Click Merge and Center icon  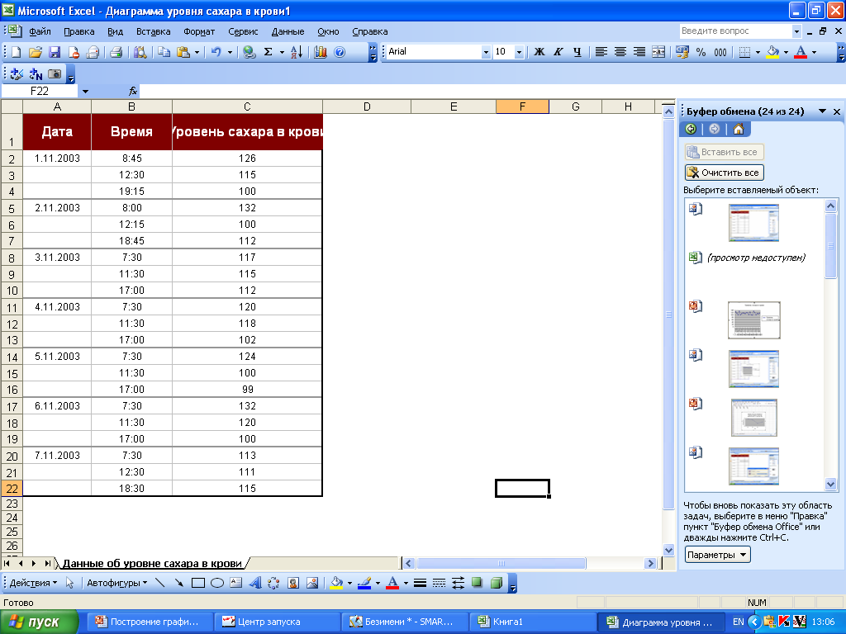[658, 52]
